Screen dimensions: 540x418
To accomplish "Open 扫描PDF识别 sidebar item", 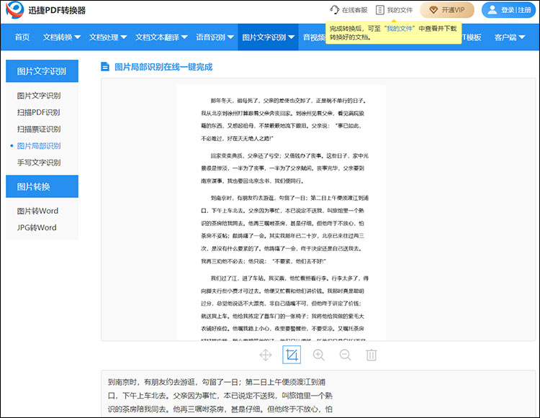I will pos(39,112).
